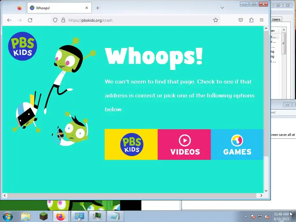Switch to Firefox in the taskbar
The width and height of the screenshot is (296, 222).
pos(61,216)
